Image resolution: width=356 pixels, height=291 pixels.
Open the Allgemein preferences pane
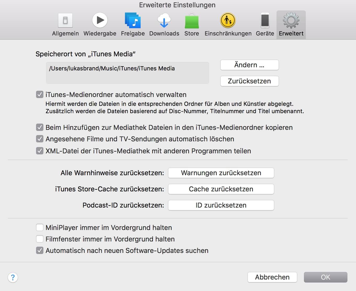[65, 25]
